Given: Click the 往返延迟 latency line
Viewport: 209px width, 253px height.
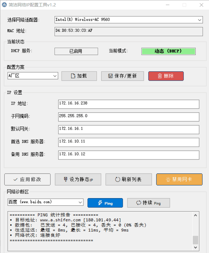Looking at the screenshot, I should (69, 230).
